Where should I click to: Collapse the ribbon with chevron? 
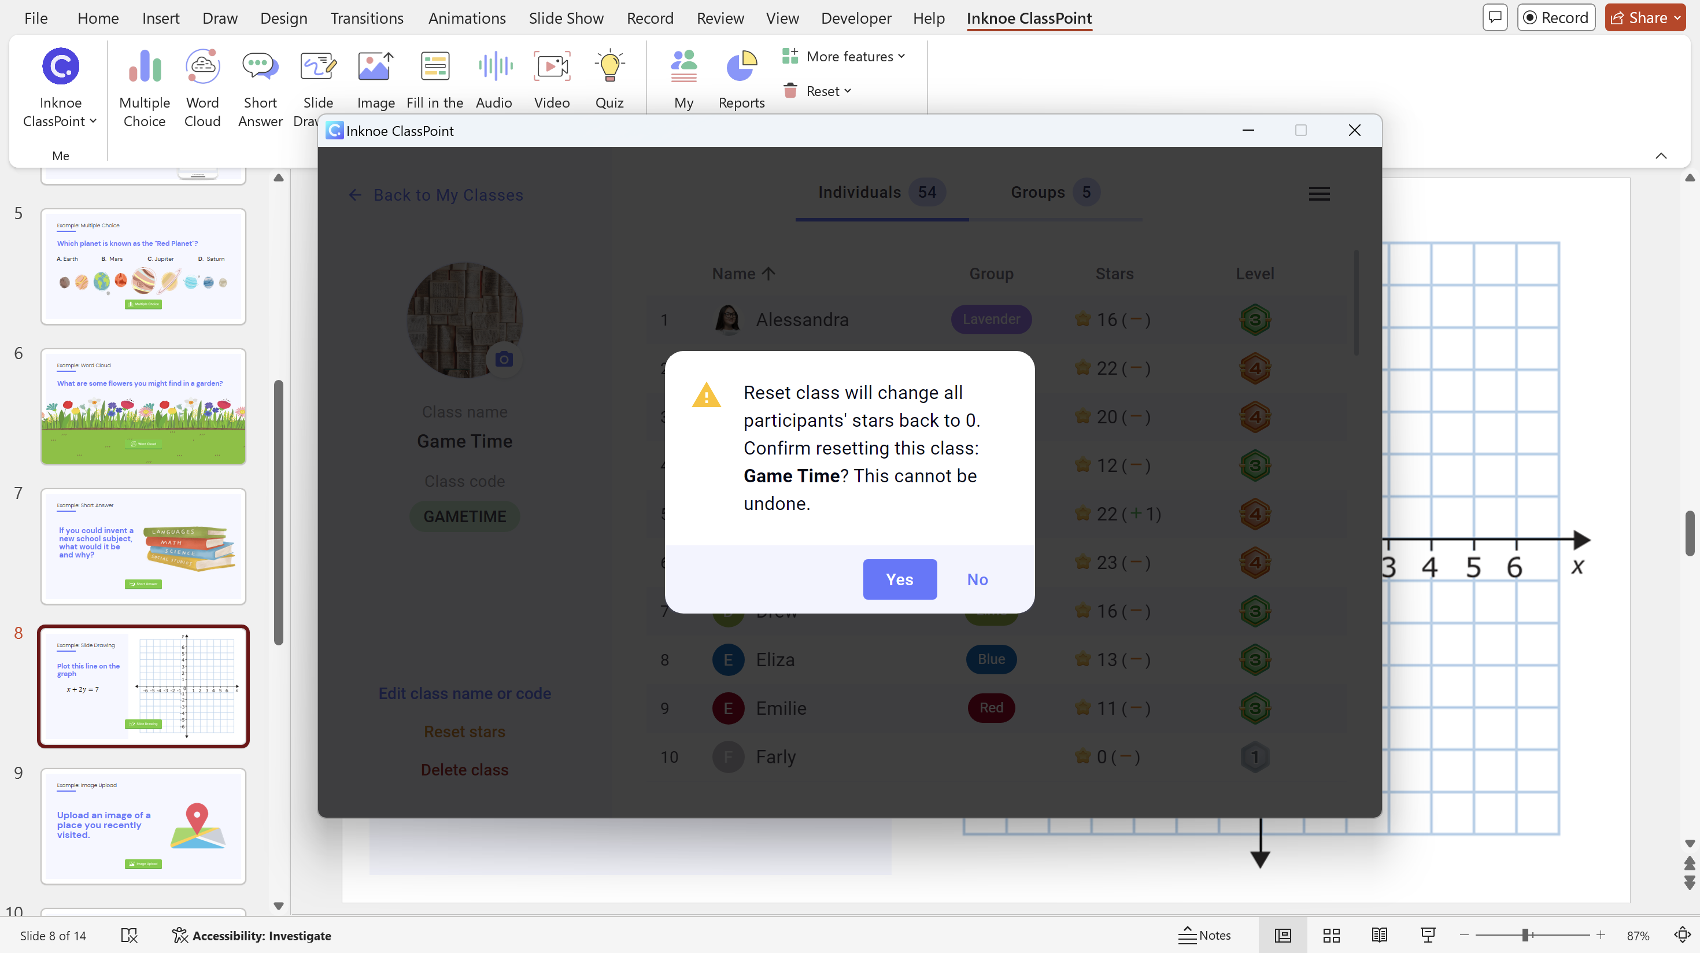(x=1661, y=156)
